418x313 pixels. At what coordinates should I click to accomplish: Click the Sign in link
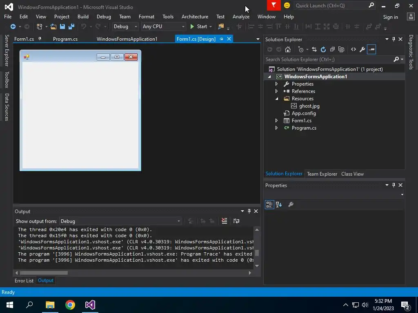(x=390, y=17)
